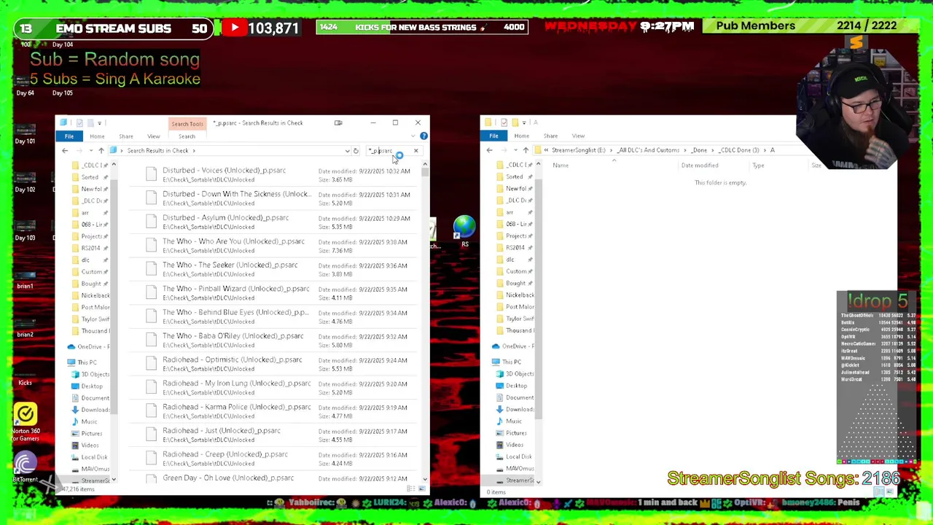Open quick access toolbar dropdown in right window

[x=523, y=122]
